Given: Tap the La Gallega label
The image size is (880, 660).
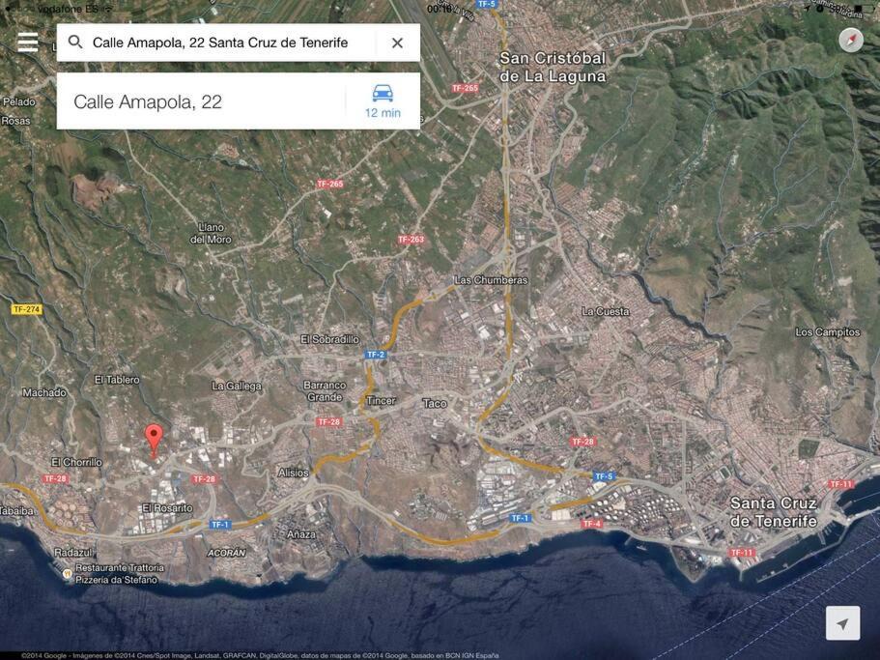Looking at the screenshot, I should [x=237, y=387].
